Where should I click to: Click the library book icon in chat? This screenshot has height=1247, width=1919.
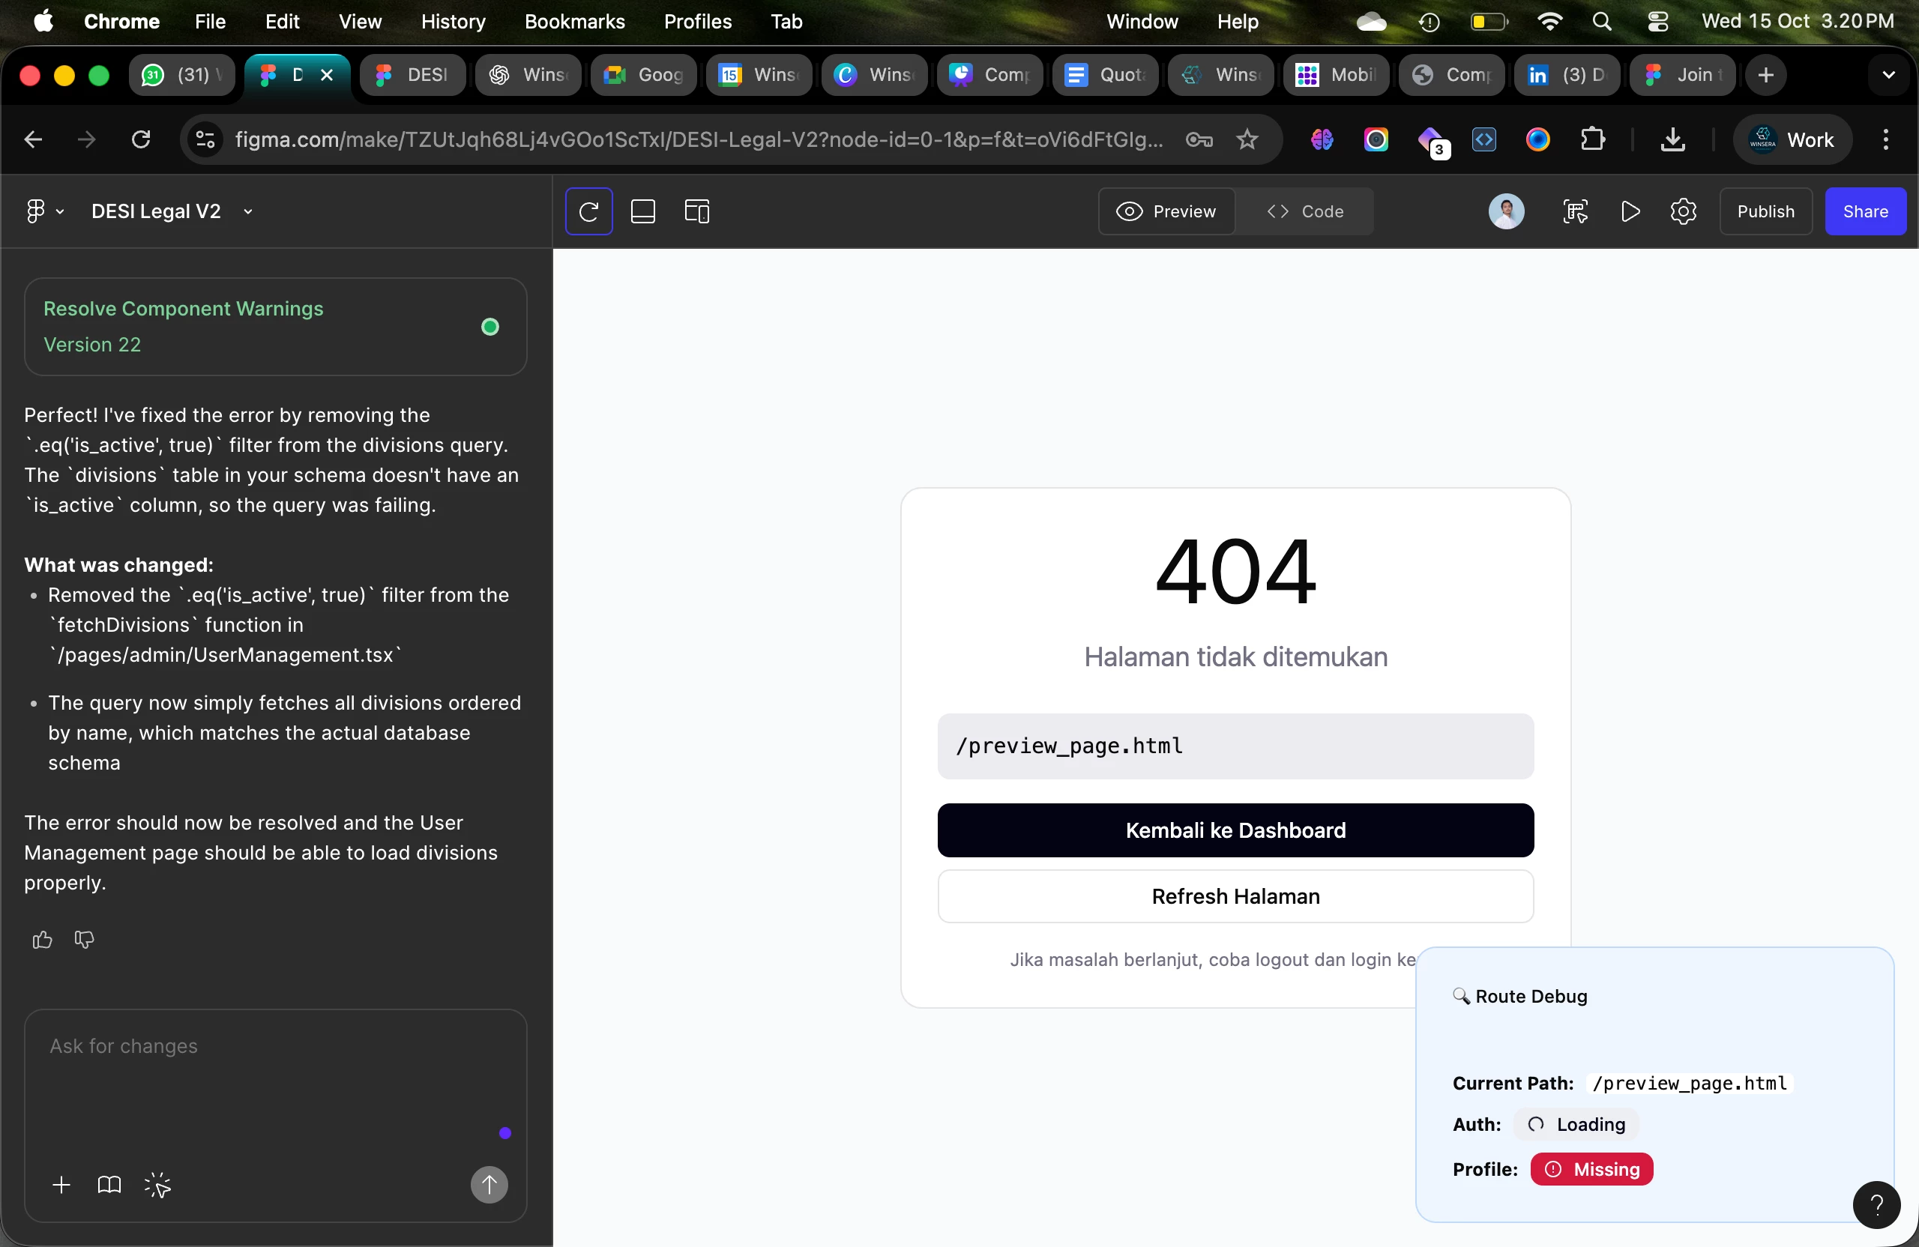tap(109, 1185)
